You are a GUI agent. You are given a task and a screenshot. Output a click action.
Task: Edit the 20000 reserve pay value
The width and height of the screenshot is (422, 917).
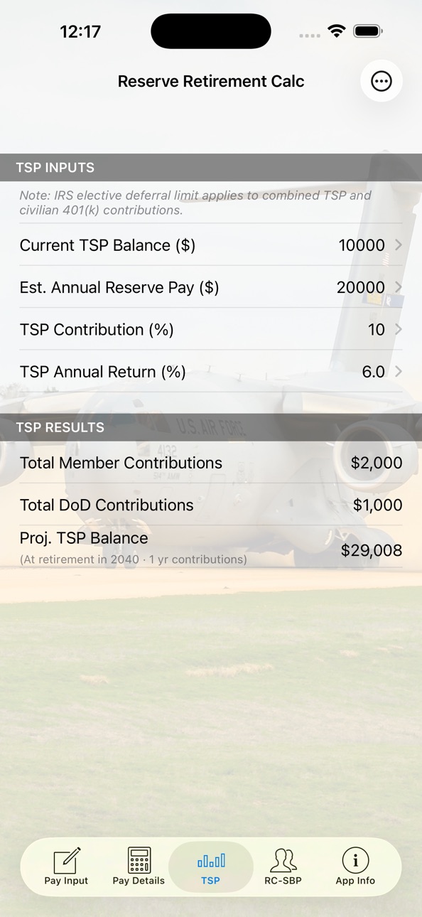coord(361,287)
